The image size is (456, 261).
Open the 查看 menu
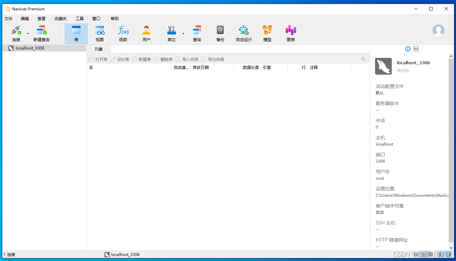(x=41, y=19)
